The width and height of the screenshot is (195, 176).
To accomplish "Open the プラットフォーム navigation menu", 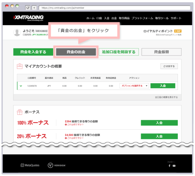I will pos(142,18).
